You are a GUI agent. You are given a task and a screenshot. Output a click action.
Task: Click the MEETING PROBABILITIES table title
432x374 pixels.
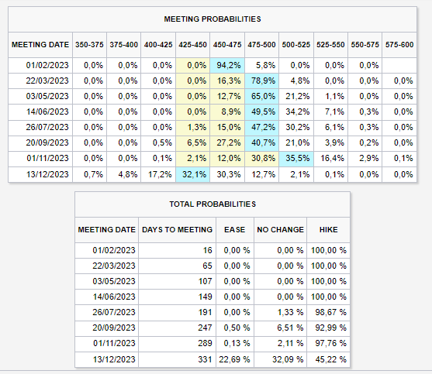(213, 19)
